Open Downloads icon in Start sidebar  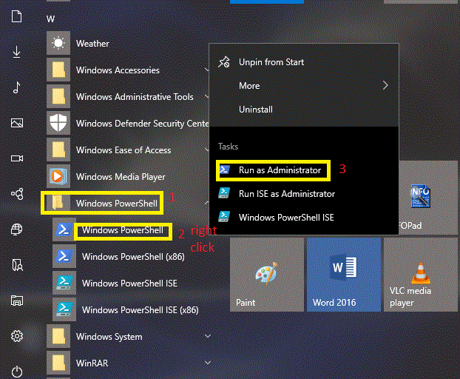tap(16, 52)
